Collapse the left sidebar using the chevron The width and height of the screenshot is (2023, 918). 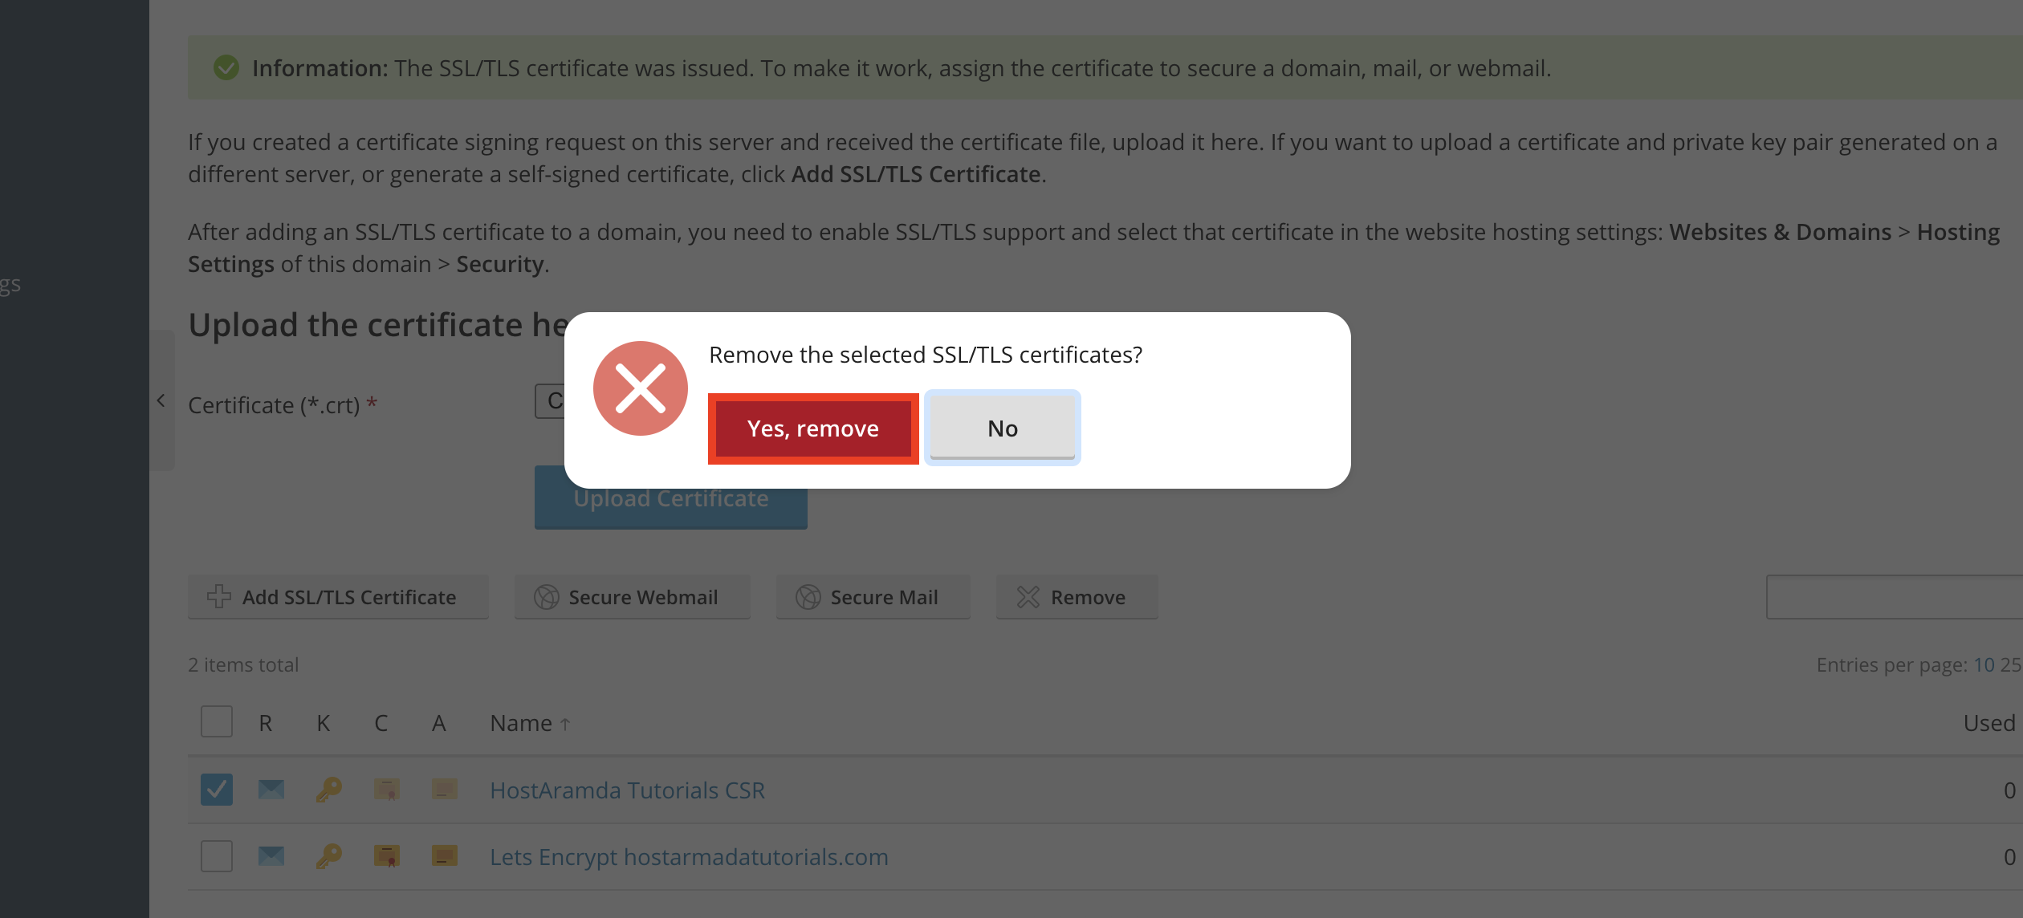[162, 400]
